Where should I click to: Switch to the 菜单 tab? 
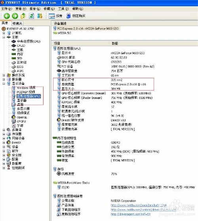click(x=5, y=23)
